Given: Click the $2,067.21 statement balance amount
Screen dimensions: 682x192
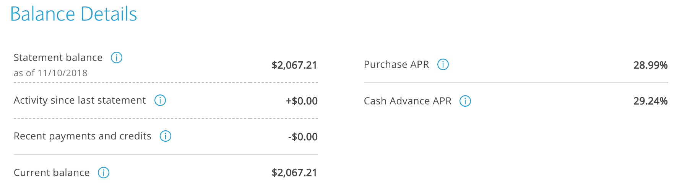Looking at the screenshot, I should (294, 65).
